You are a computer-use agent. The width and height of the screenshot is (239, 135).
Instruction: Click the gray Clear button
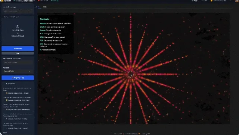tap(18, 53)
